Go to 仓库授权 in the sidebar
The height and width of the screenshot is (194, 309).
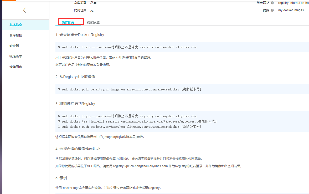[x=16, y=35]
